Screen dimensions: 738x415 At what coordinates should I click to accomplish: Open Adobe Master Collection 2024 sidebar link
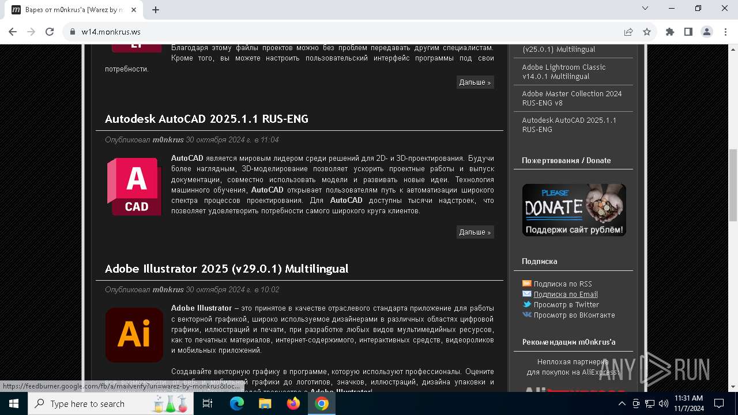pos(572,98)
